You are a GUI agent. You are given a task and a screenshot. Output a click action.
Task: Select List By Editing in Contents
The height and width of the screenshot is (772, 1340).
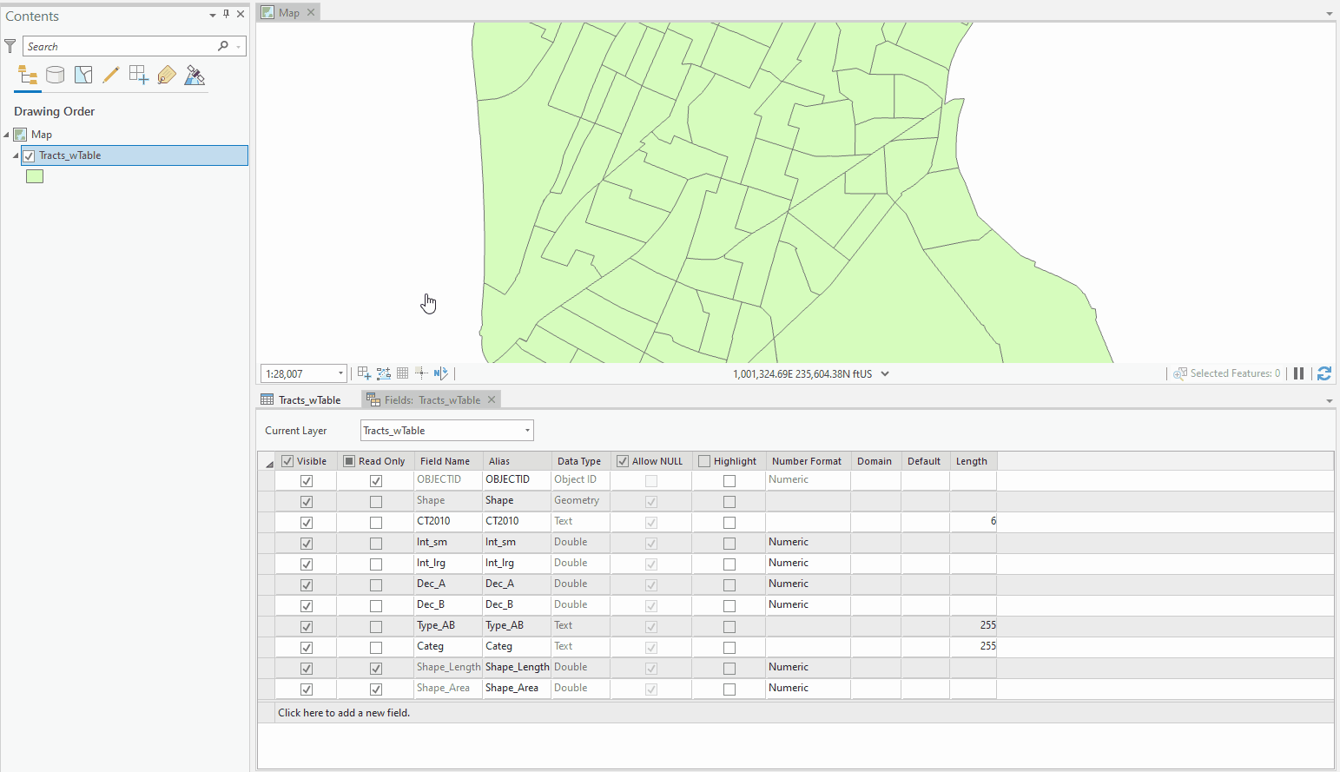[x=110, y=76]
